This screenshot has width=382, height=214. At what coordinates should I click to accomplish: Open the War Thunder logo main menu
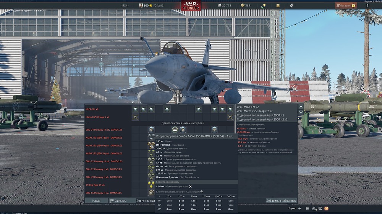pyautogui.click(x=191, y=6)
